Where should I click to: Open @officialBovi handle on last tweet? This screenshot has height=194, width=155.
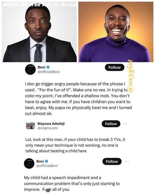point(47,166)
